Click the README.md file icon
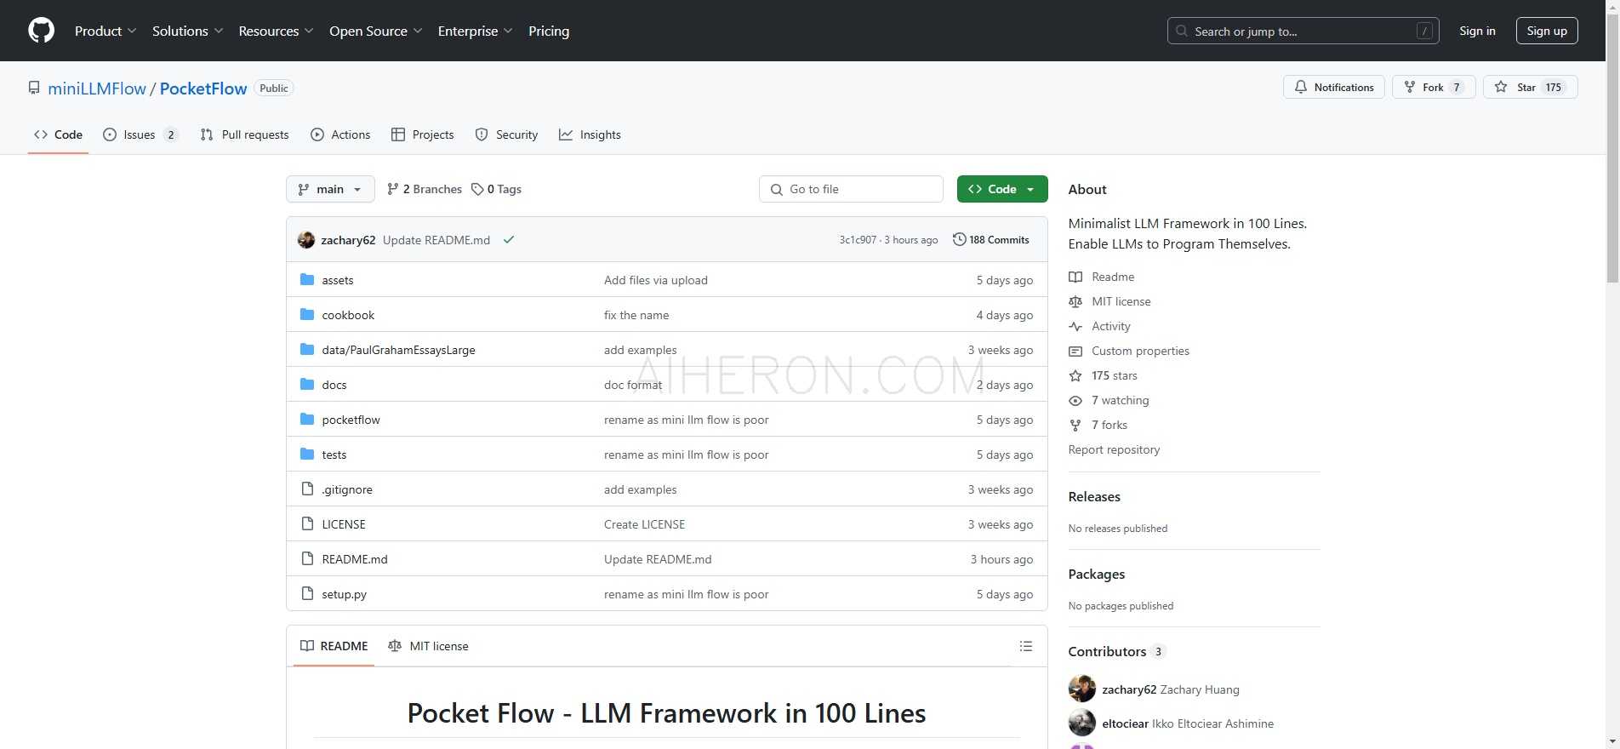 click(x=307, y=559)
